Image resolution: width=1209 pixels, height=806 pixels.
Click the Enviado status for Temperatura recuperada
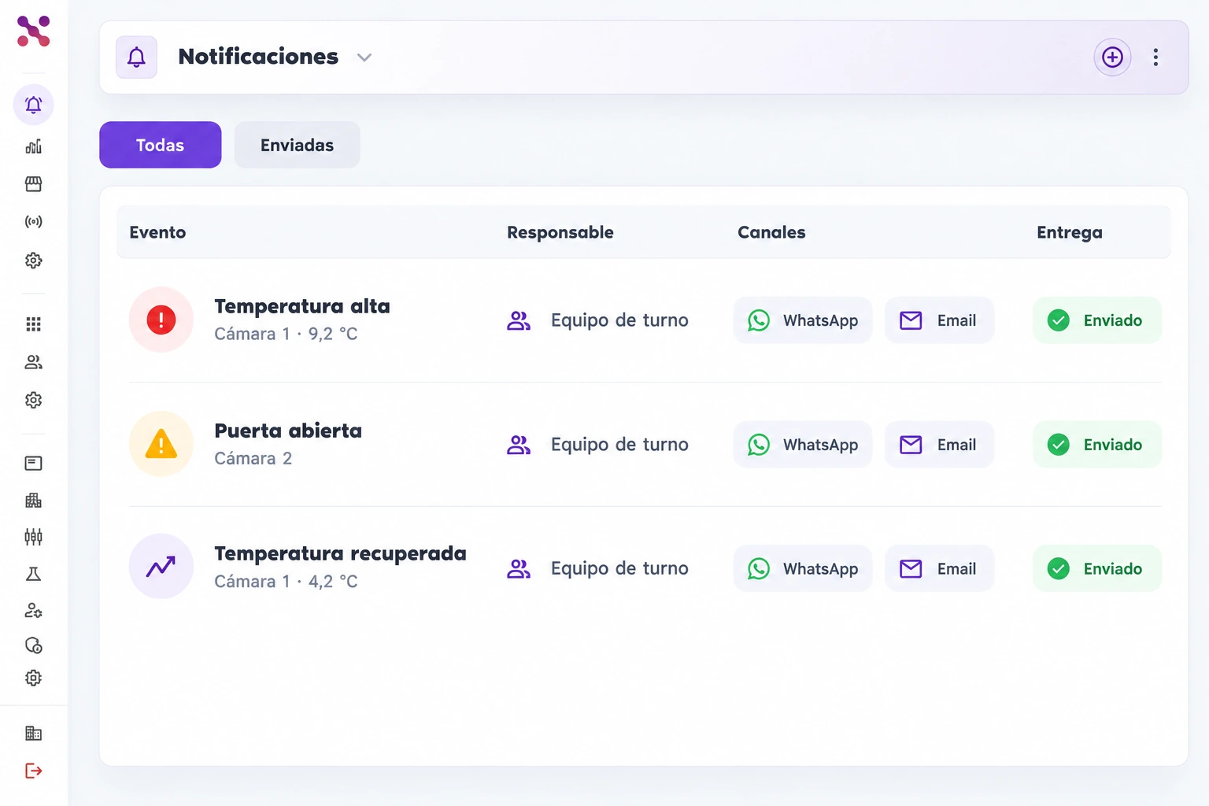[x=1097, y=568]
